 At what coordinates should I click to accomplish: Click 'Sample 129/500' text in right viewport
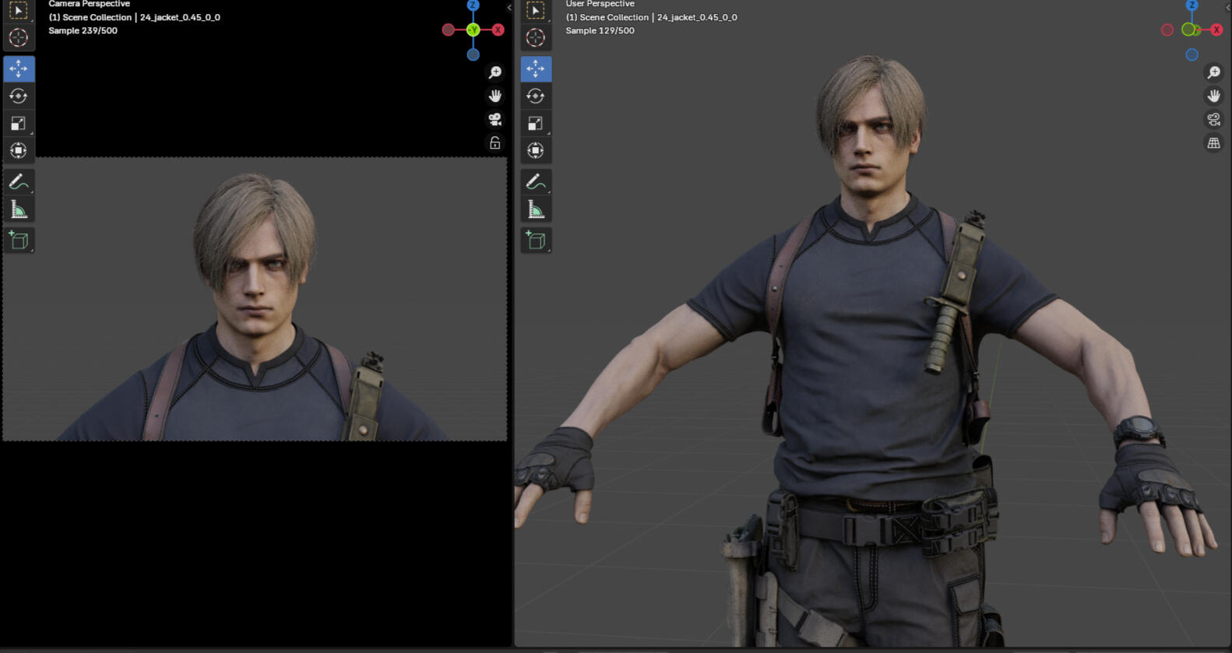pos(600,30)
